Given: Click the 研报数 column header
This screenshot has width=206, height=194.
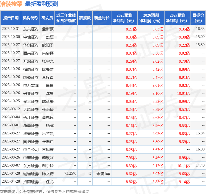Looking at the screenshot, I should tap(85, 18).
